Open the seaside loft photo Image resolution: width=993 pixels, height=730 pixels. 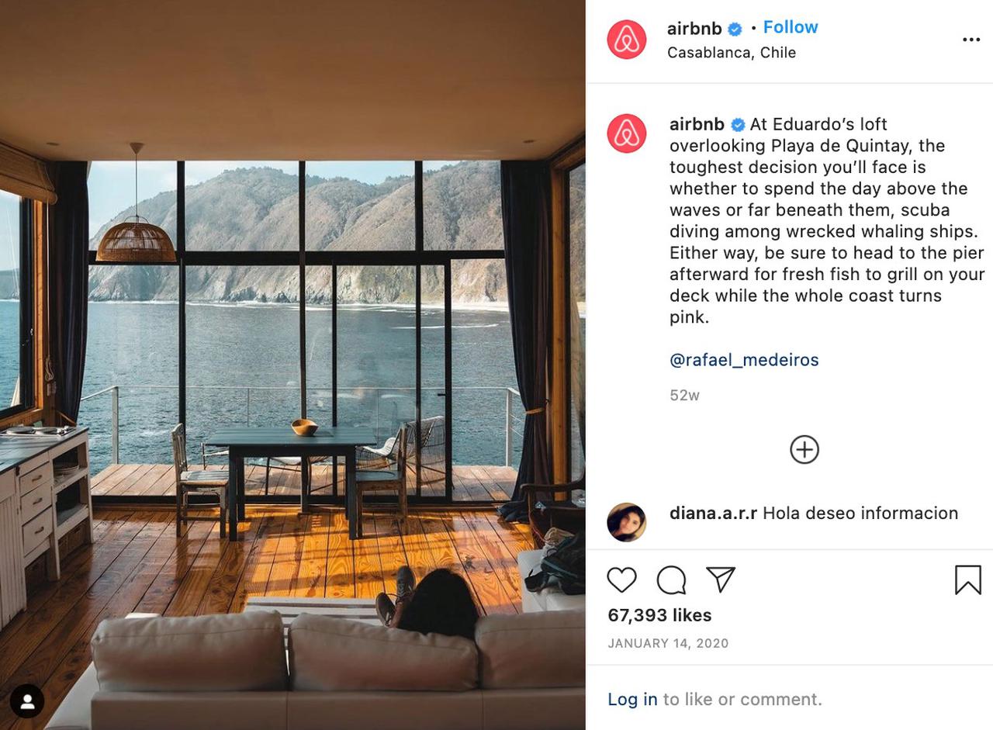[x=292, y=365]
